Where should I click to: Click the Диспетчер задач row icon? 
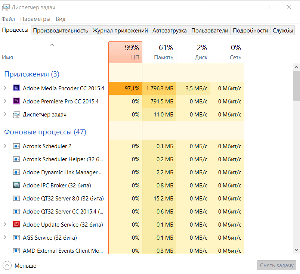[x=16, y=114]
